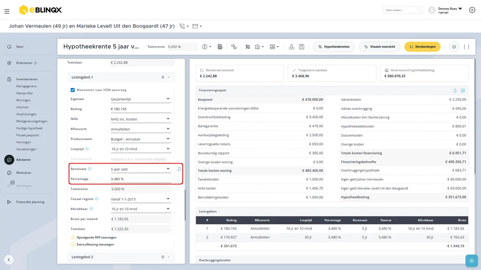Click the calculator icon beside the Toetsrente field
The width and height of the screenshot is (481, 270).
point(220,47)
